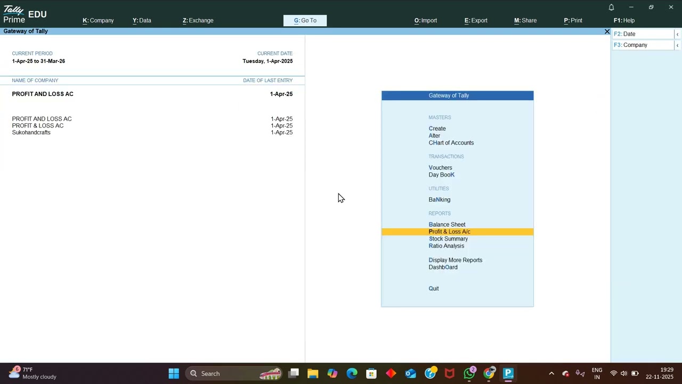
Task: Open Outlook from the taskbar
Action: coord(410,373)
